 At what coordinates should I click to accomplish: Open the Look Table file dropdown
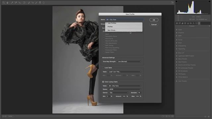tap(125, 72)
